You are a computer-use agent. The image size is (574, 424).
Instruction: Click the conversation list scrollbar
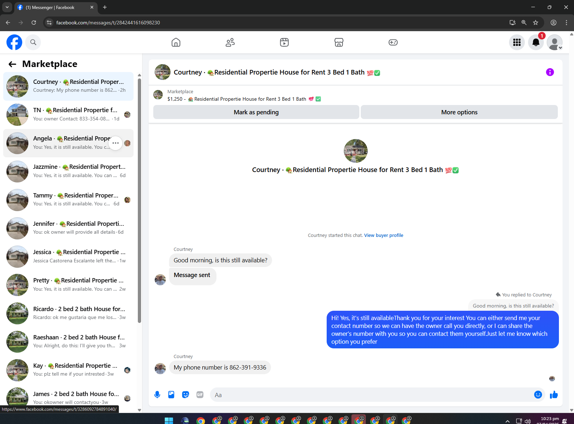[139, 201]
